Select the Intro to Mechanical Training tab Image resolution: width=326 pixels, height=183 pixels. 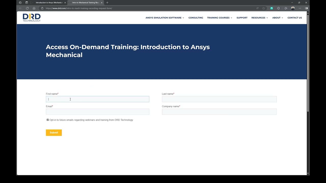86,3
